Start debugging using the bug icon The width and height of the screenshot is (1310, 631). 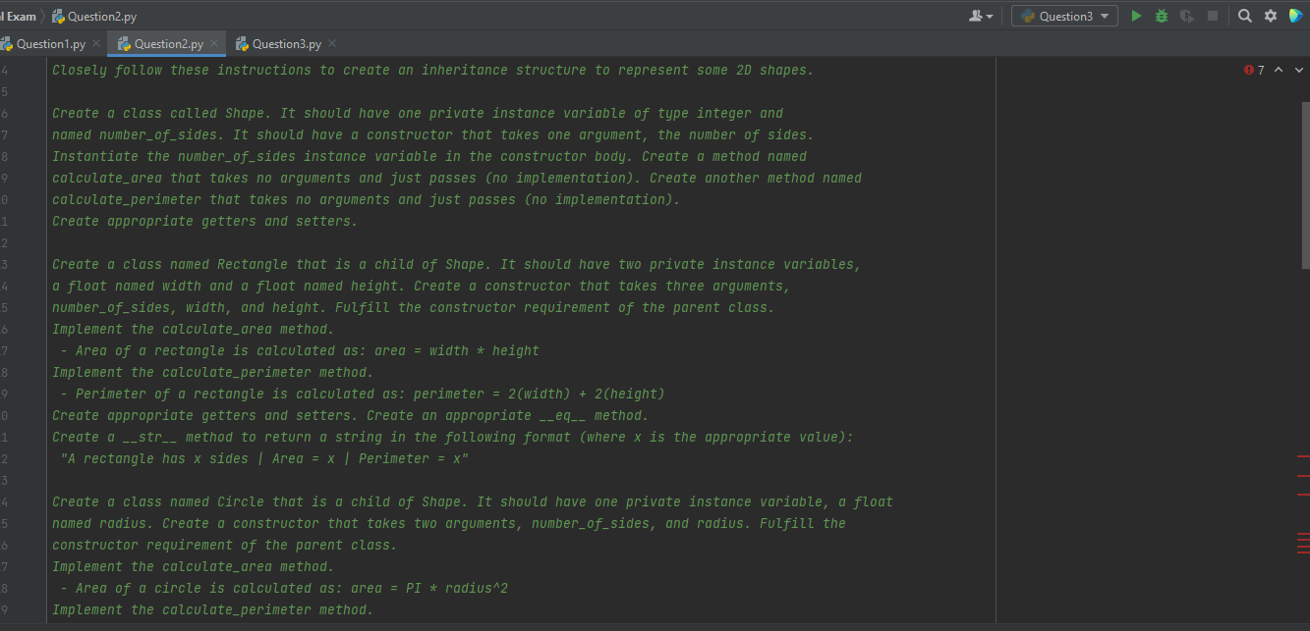pyautogui.click(x=1161, y=15)
